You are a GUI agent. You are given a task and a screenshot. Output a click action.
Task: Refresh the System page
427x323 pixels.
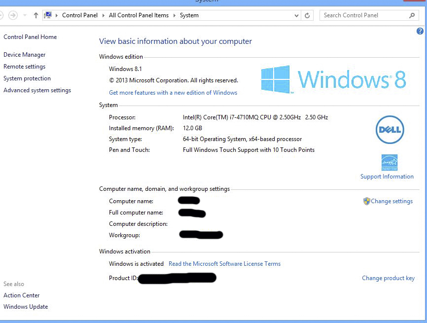(307, 15)
